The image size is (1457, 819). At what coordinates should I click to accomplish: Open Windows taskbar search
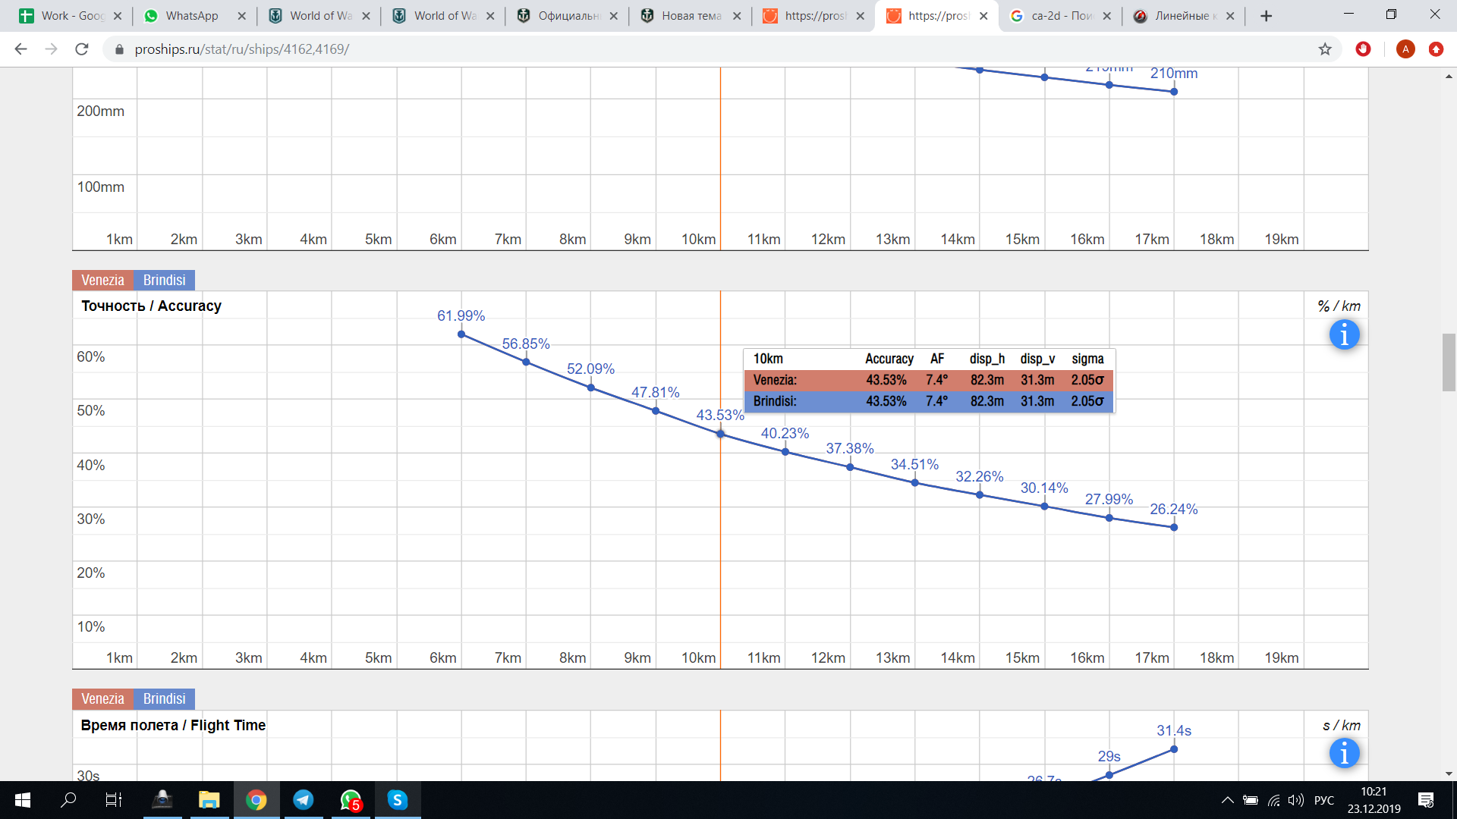68,800
